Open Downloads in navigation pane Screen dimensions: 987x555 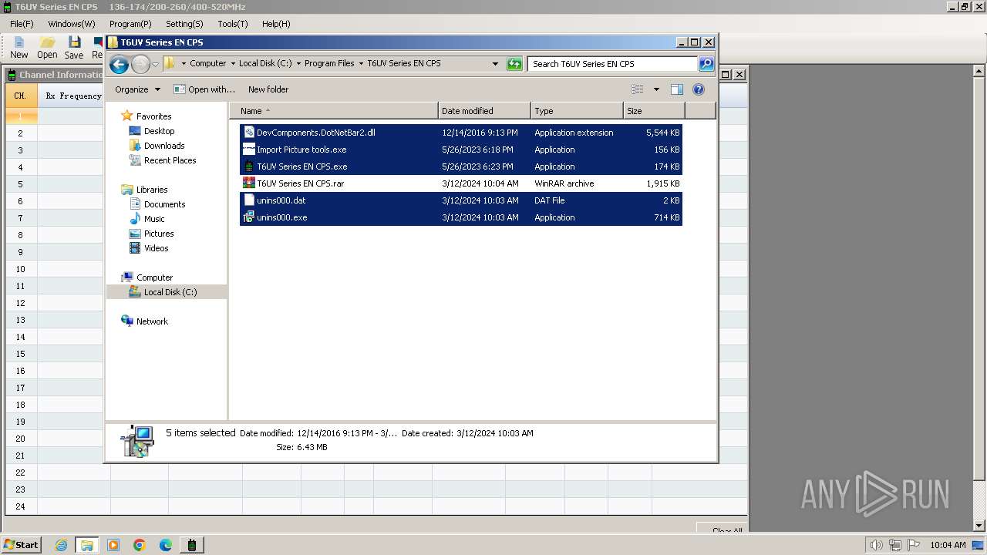coord(164,146)
